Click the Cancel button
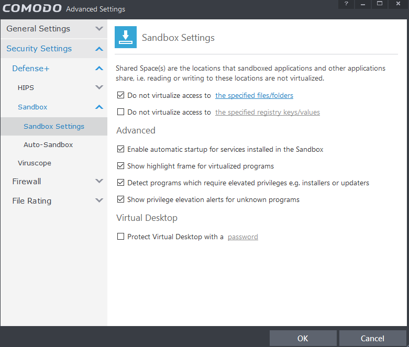This screenshot has width=409, height=347. point(372,338)
